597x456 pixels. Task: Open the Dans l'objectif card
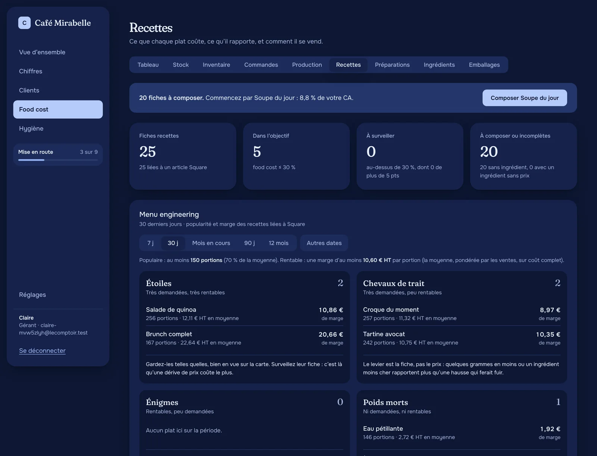click(296, 156)
